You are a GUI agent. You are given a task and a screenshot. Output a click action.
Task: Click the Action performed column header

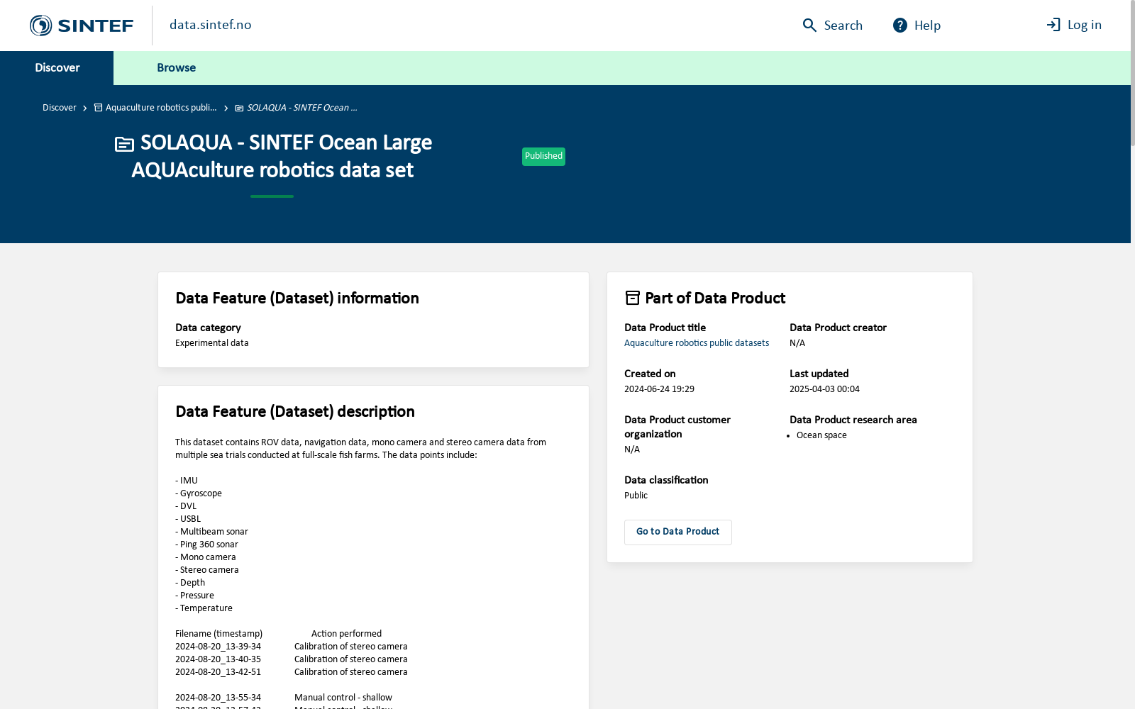(346, 634)
